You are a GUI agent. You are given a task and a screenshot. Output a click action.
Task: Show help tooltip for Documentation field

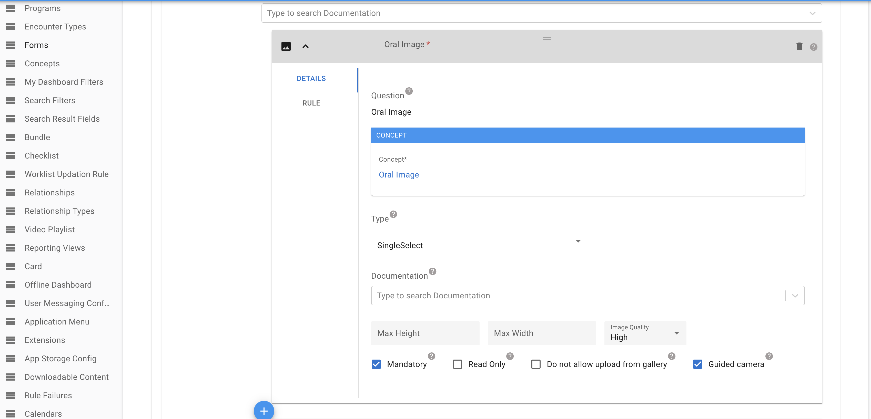pyautogui.click(x=432, y=271)
